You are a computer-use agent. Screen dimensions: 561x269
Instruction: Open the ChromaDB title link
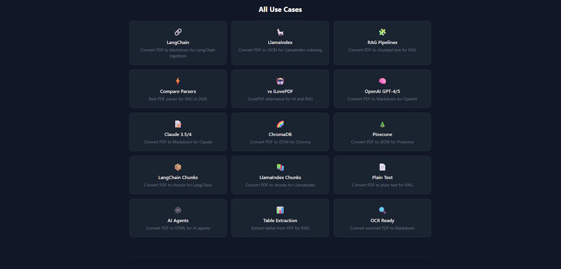coord(280,135)
